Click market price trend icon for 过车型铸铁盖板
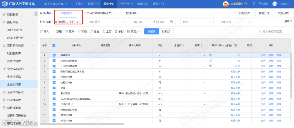This screenshot has width=294, height=128. [x=210, y=61]
